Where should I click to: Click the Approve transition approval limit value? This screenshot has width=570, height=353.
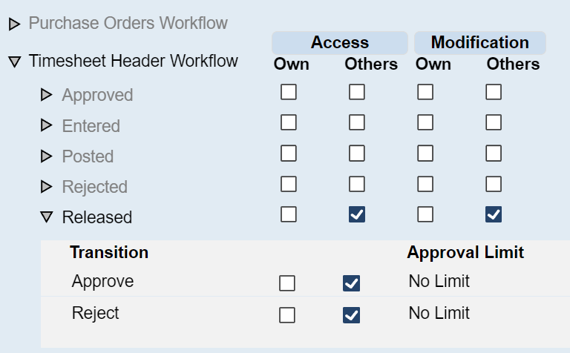coord(439,282)
